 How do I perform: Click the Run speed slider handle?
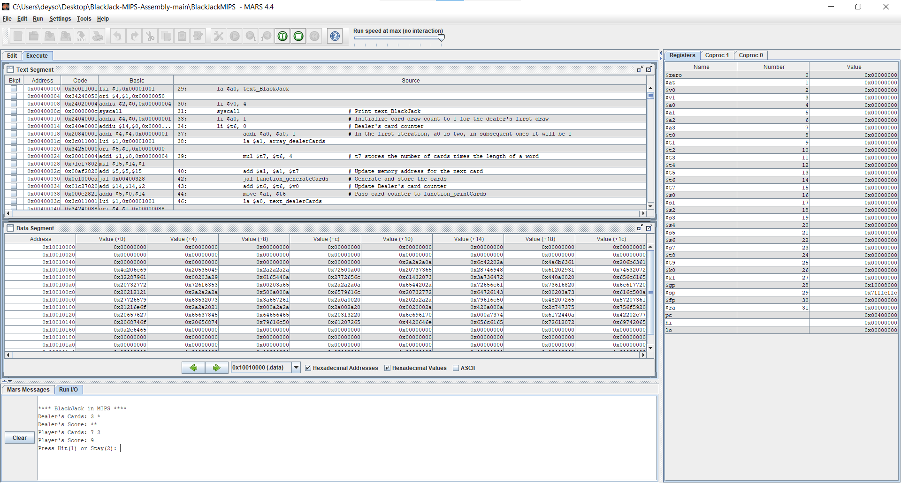click(441, 38)
